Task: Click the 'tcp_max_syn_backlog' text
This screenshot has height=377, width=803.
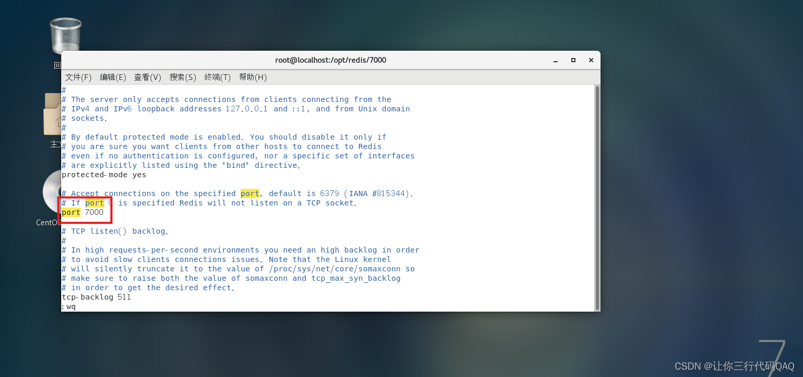Action: [356, 278]
